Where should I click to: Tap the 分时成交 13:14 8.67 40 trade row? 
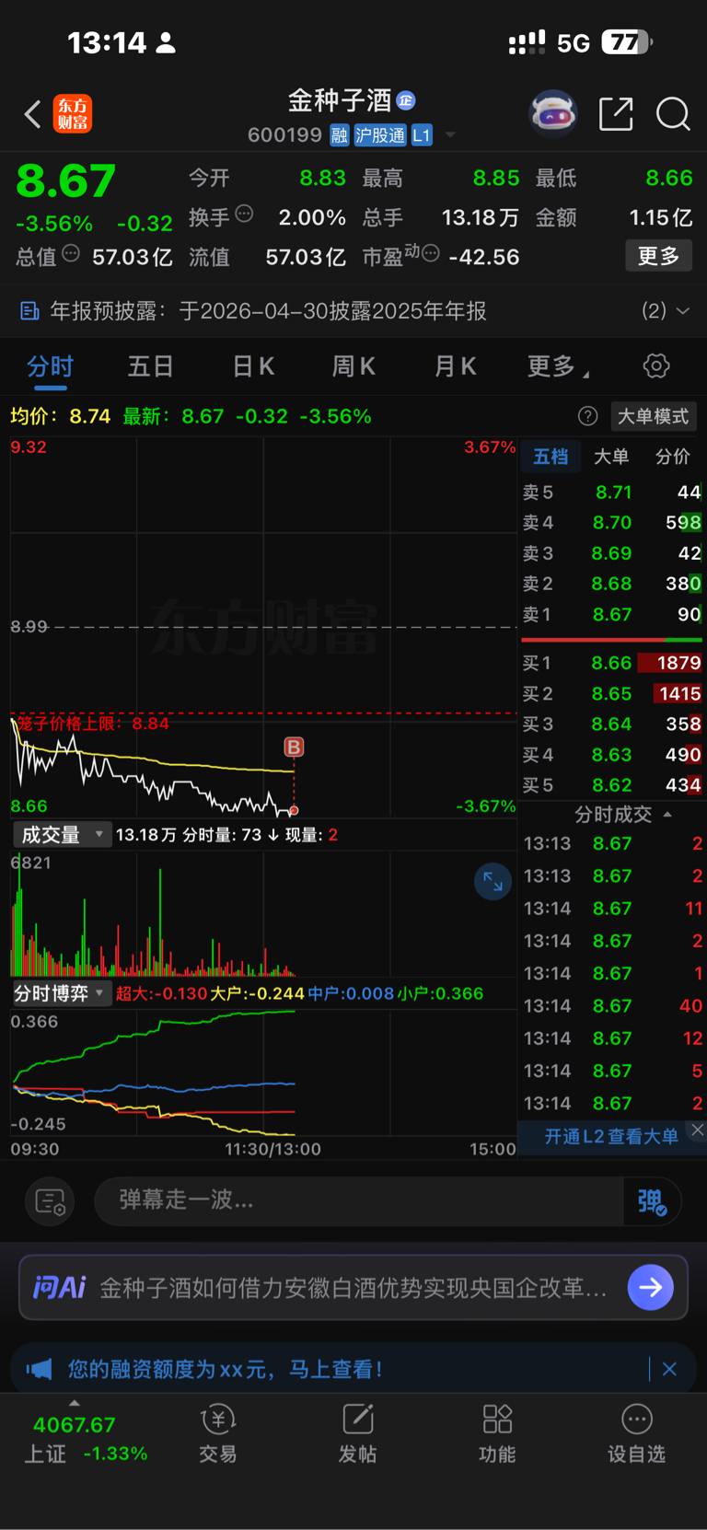(x=612, y=1006)
